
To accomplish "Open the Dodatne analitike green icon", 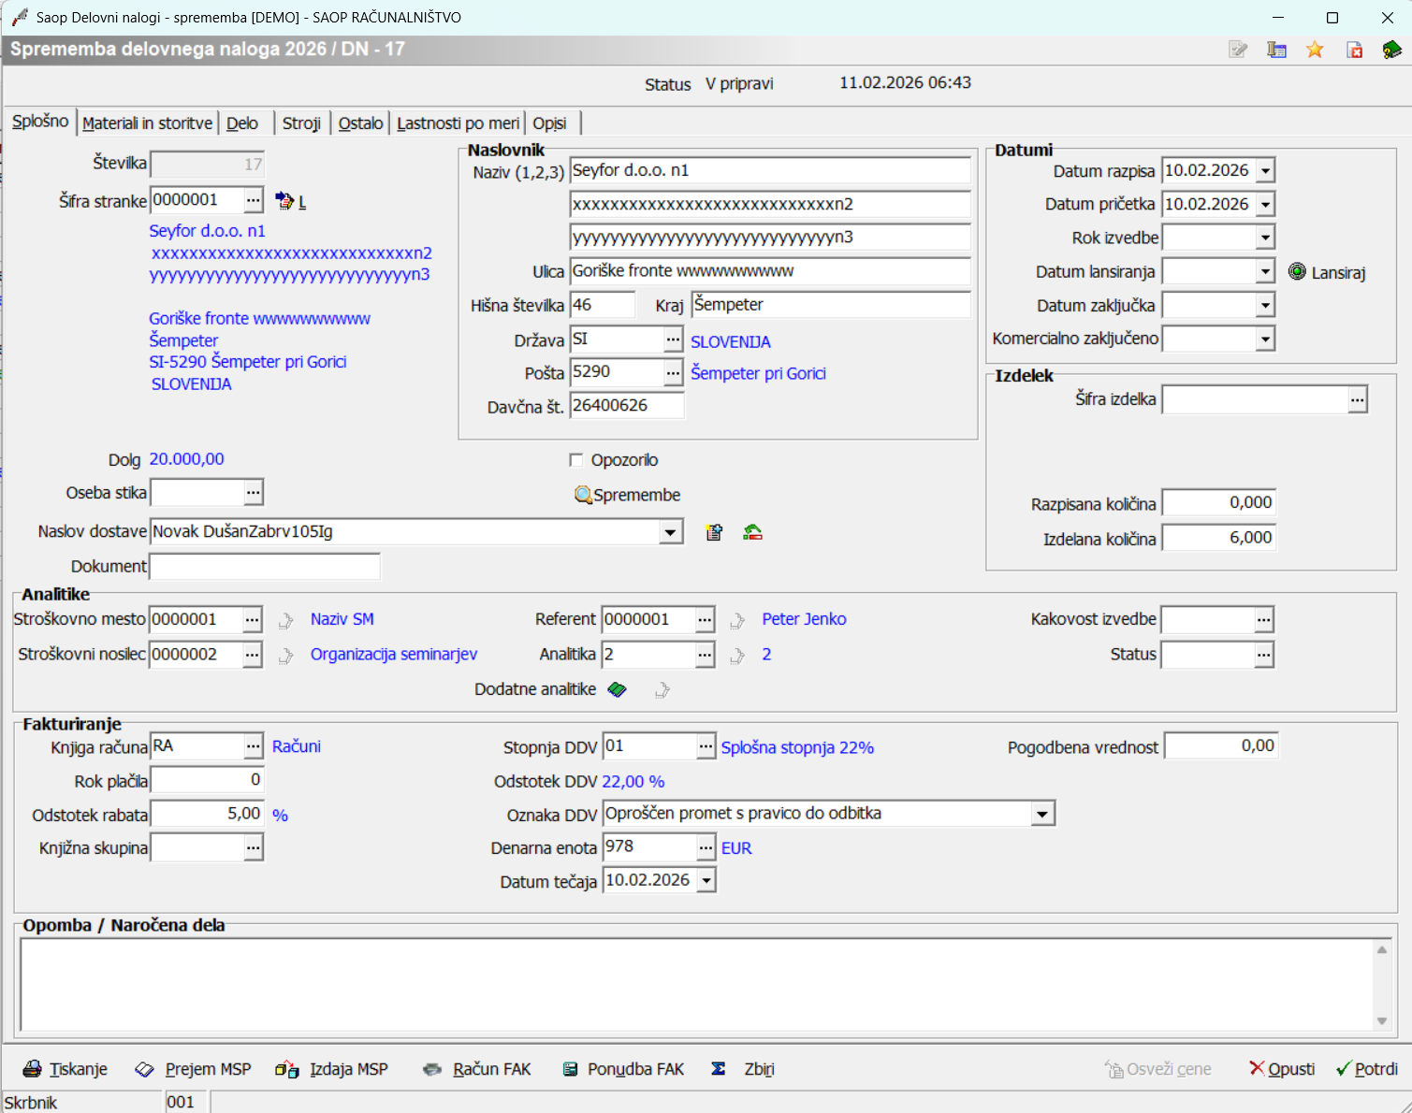I will [617, 689].
